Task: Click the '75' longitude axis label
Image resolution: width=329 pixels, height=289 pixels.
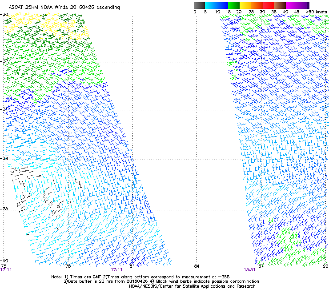Action: coord(4,266)
